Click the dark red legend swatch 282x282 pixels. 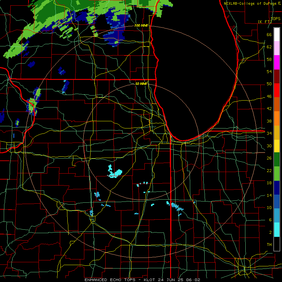(277, 76)
